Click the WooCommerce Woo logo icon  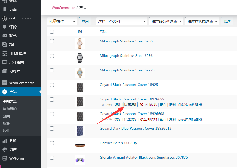5,83
